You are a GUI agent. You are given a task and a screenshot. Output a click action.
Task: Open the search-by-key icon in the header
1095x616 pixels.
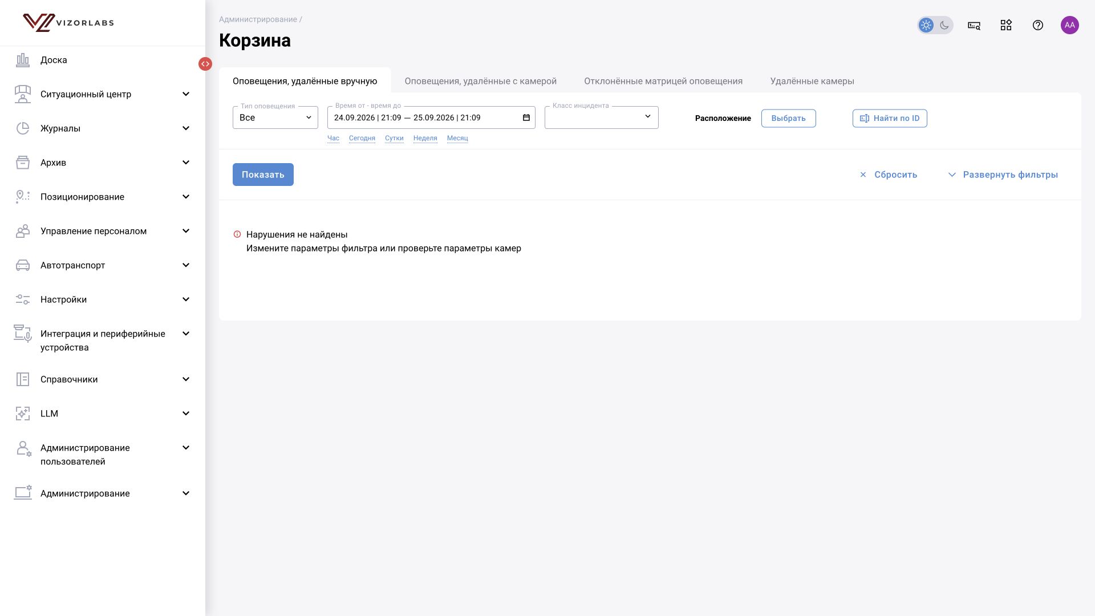[974, 25]
